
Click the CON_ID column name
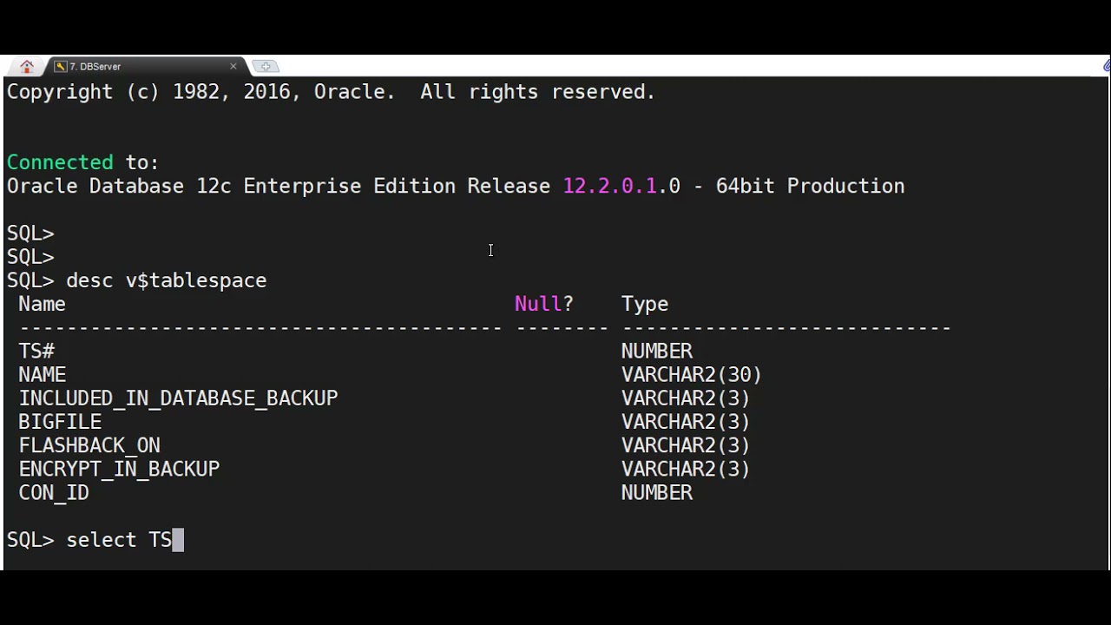[x=54, y=492]
